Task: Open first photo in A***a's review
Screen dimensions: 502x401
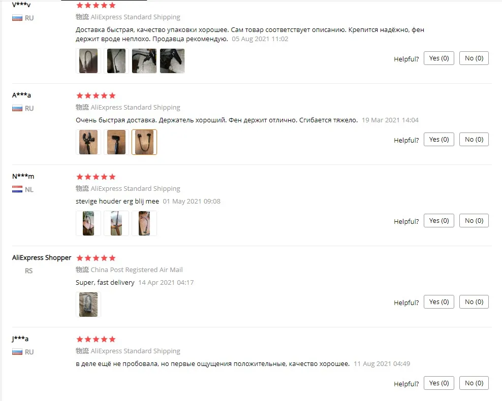Action: coord(88,142)
